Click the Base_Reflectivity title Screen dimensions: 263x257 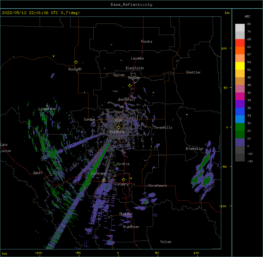[131, 5]
